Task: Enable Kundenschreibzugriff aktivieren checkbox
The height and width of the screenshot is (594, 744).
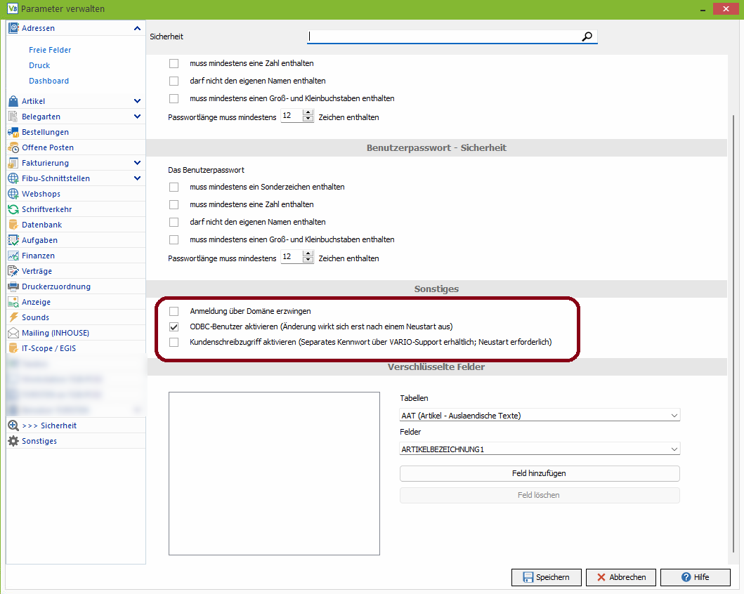Action: (x=174, y=343)
